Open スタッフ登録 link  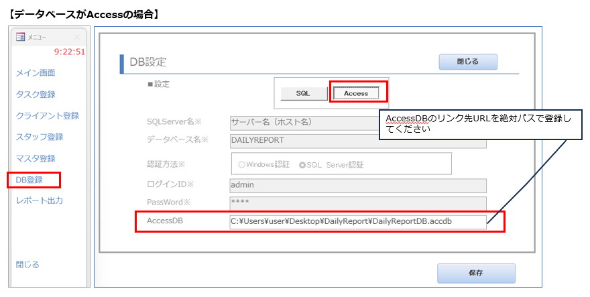[40, 137]
